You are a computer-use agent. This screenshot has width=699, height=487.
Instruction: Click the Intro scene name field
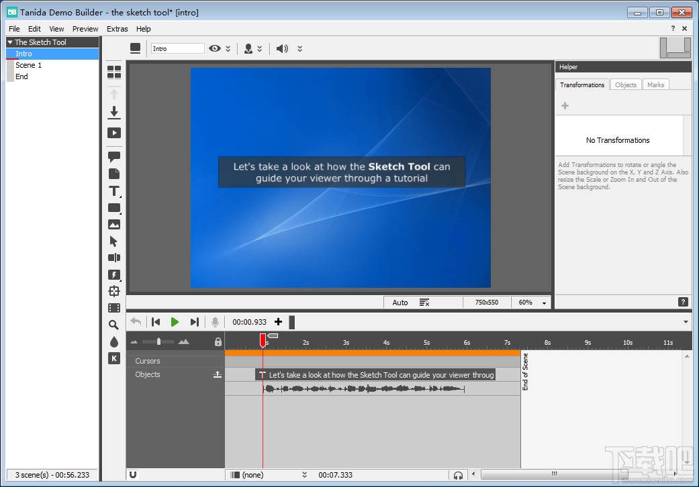[177, 48]
